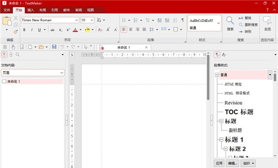Click the bulleted list icon
This screenshot has width=278, height=168.
pyautogui.click(x=124, y=20)
